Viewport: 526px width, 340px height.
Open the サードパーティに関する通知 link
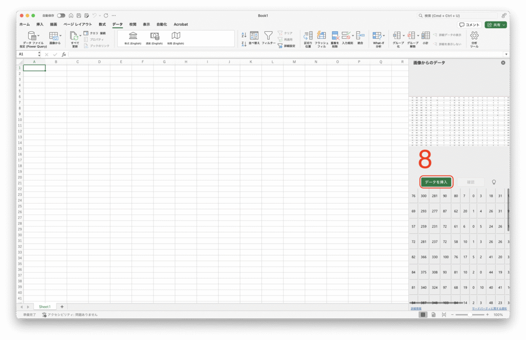click(490, 309)
